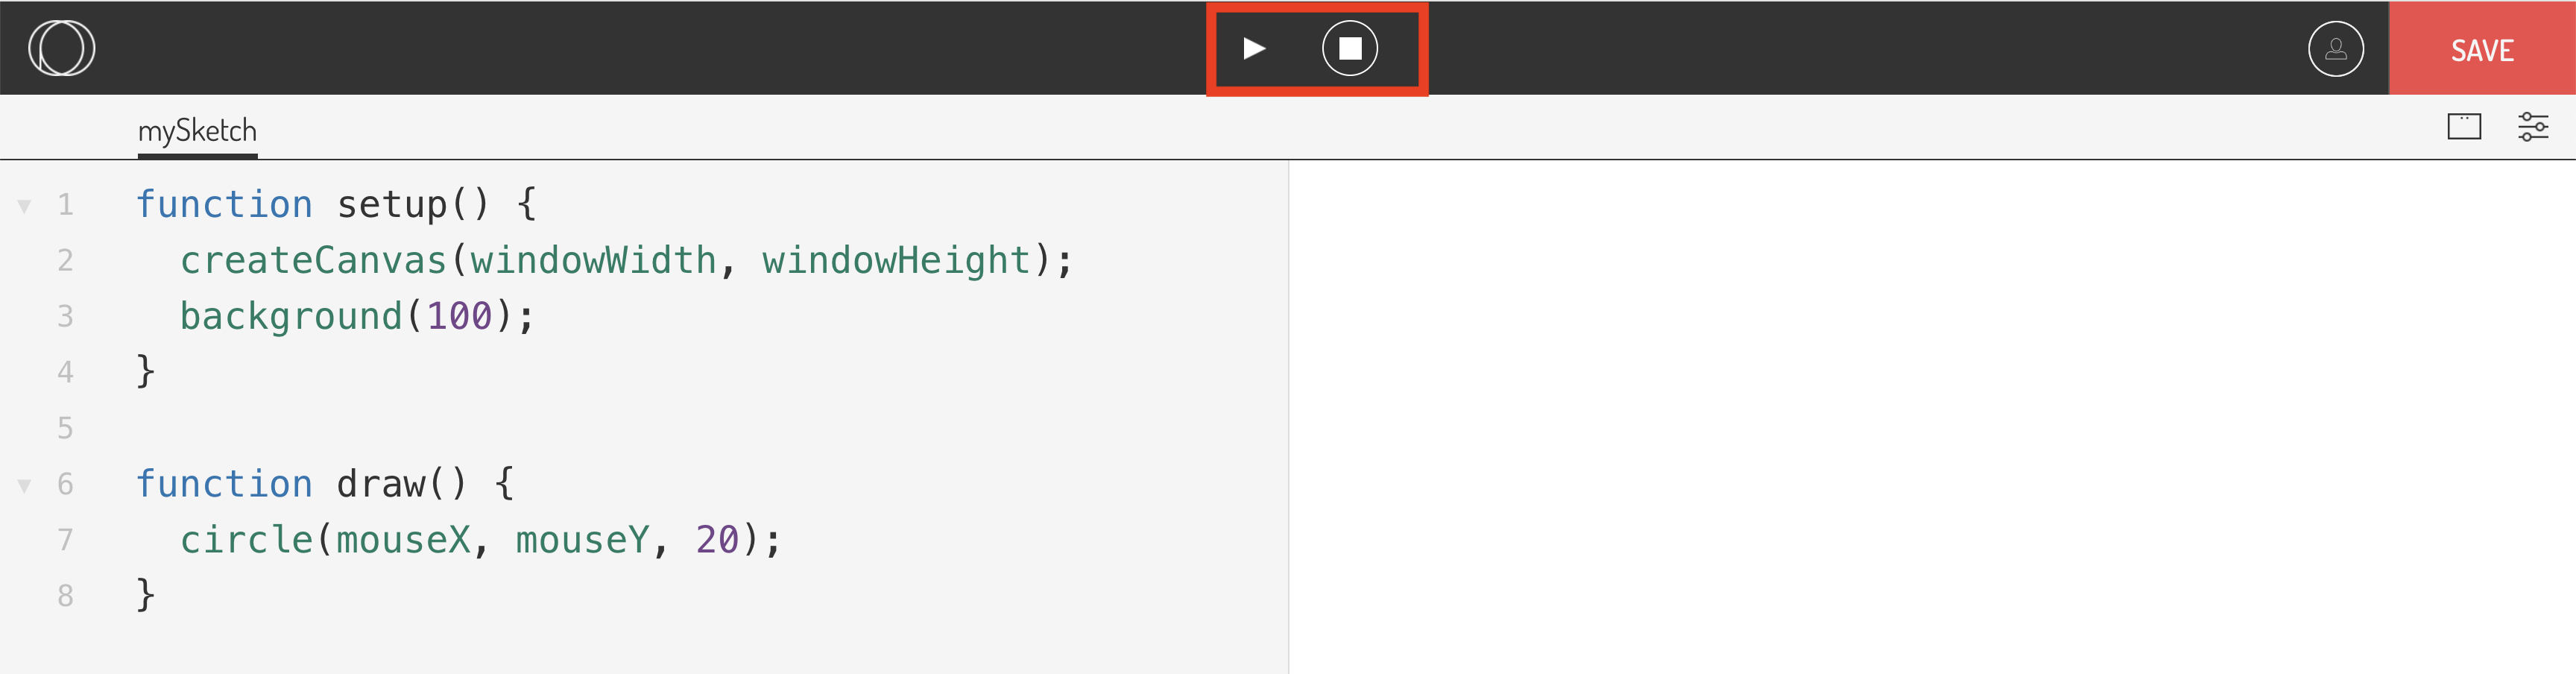2576x674 pixels.
Task: Select line number 7 in the gutter
Action: 65,539
